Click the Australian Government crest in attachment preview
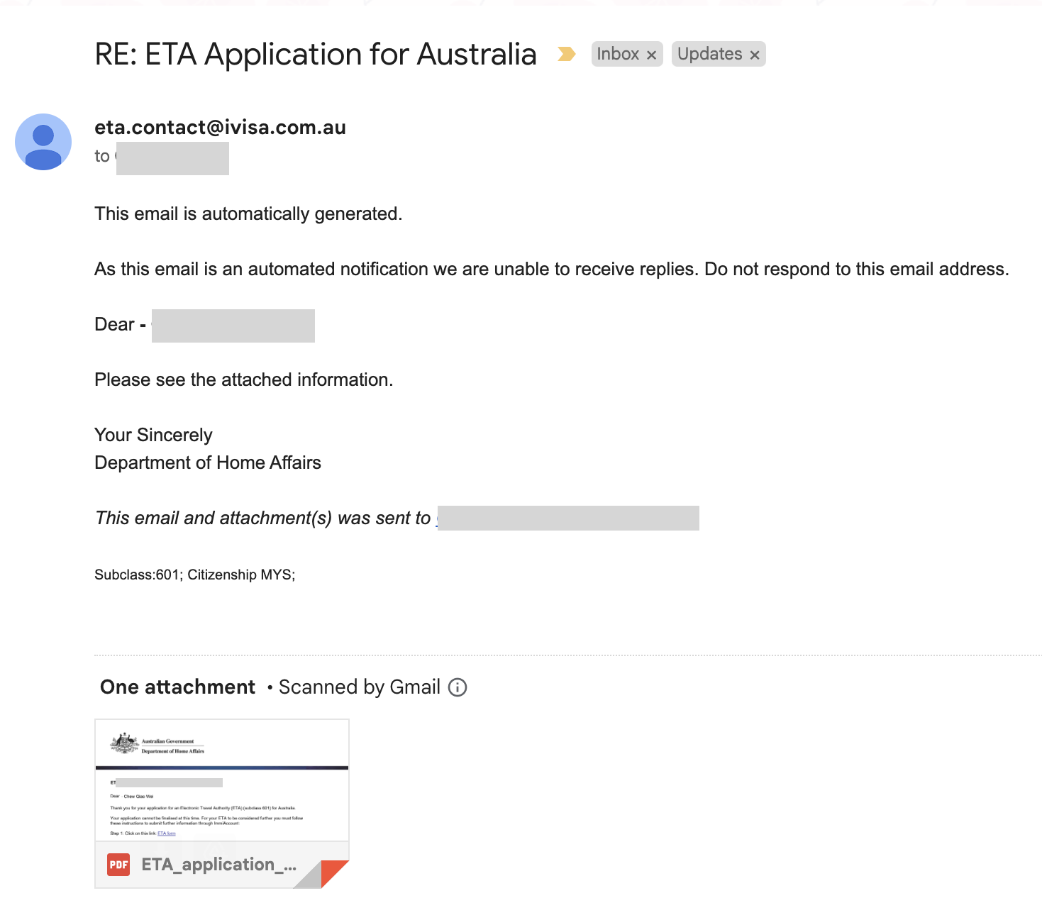The width and height of the screenshot is (1042, 915). point(125,743)
